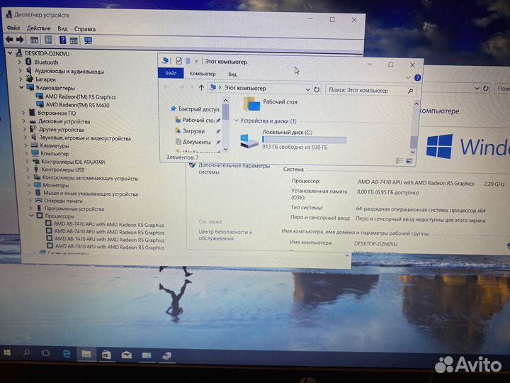Image resolution: width=510 pixels, height=383 pixels.
Task: Expand Звуковые, игровые и видеоустройства category
Action: [25, 137]
